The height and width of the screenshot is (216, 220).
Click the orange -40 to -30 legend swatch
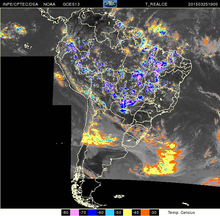coord(145,212)
